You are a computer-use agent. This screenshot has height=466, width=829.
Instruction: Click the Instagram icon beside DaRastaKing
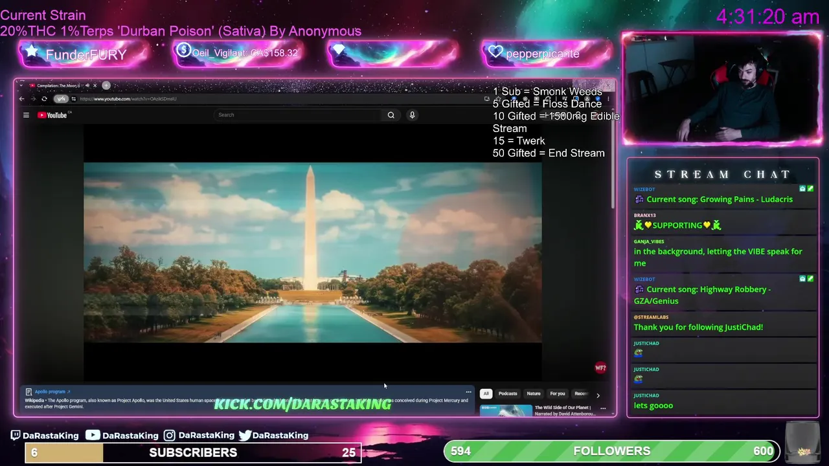(x=170, y=436)
